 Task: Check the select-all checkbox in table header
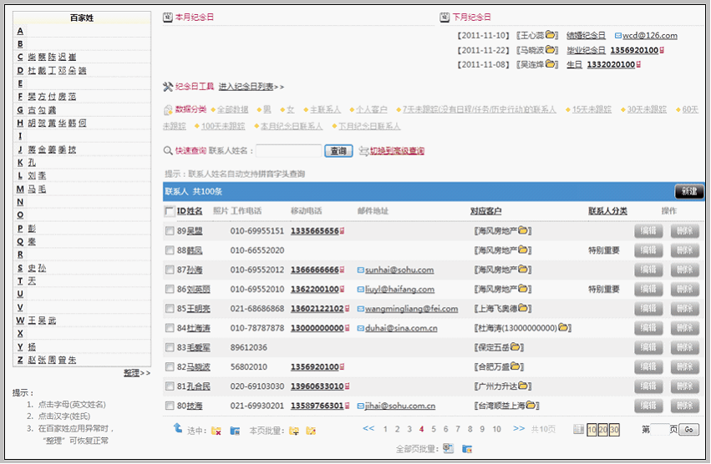point(169,211)
